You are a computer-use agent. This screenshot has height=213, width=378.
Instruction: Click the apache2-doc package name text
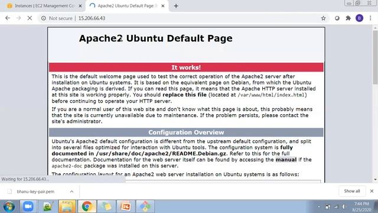67,166
